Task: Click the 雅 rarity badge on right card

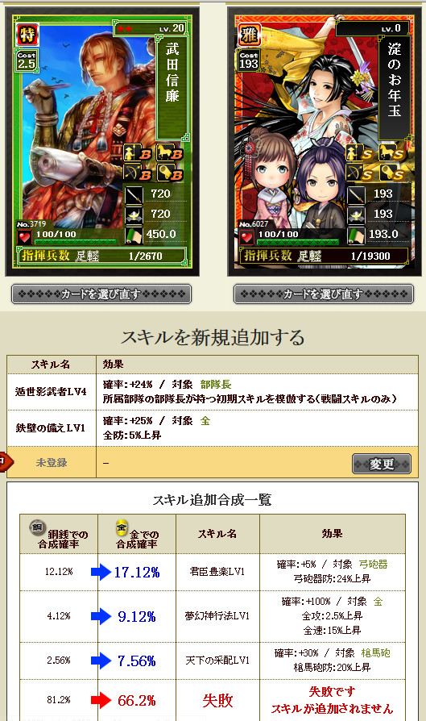Action: coord(250,35)
